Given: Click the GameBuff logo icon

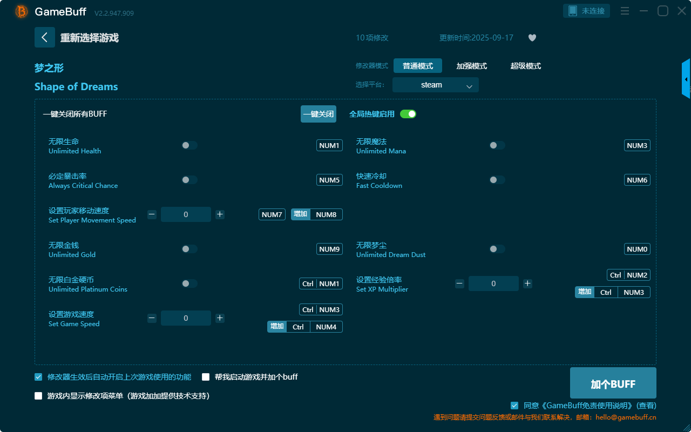Looking at the screenshot, I should [x=22, y=11].
